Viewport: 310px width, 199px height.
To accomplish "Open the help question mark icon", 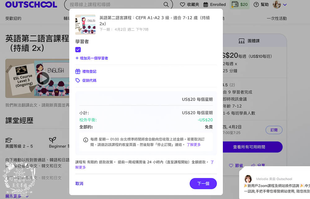I will 256,5.
